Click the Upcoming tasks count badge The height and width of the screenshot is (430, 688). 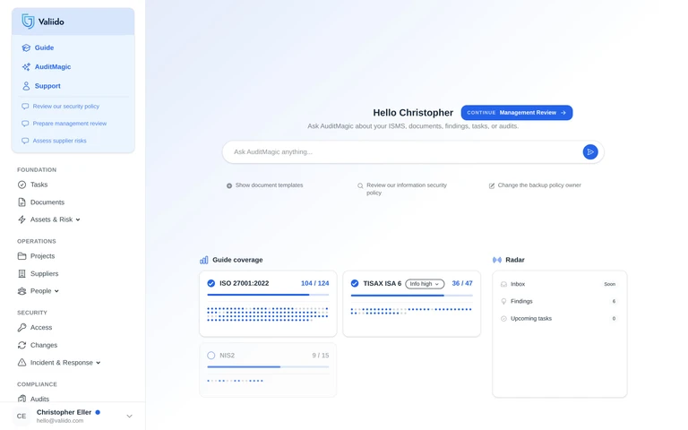[x=614, y=319]
